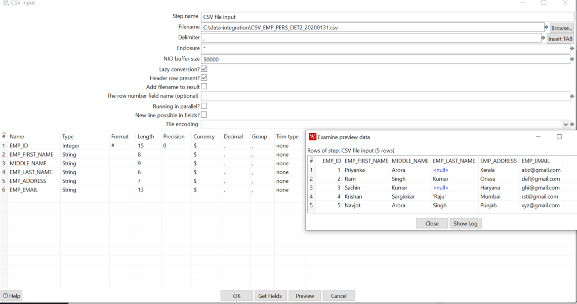Click the variable icon beside the row number field
This screenshot has width=577, height=304.
572,96
